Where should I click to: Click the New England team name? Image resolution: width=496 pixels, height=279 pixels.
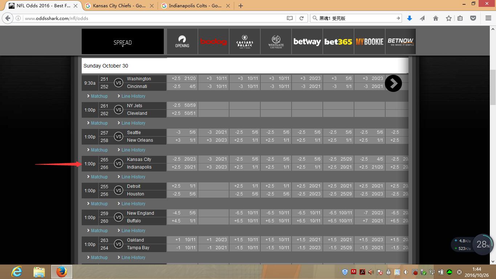point(140,213)
